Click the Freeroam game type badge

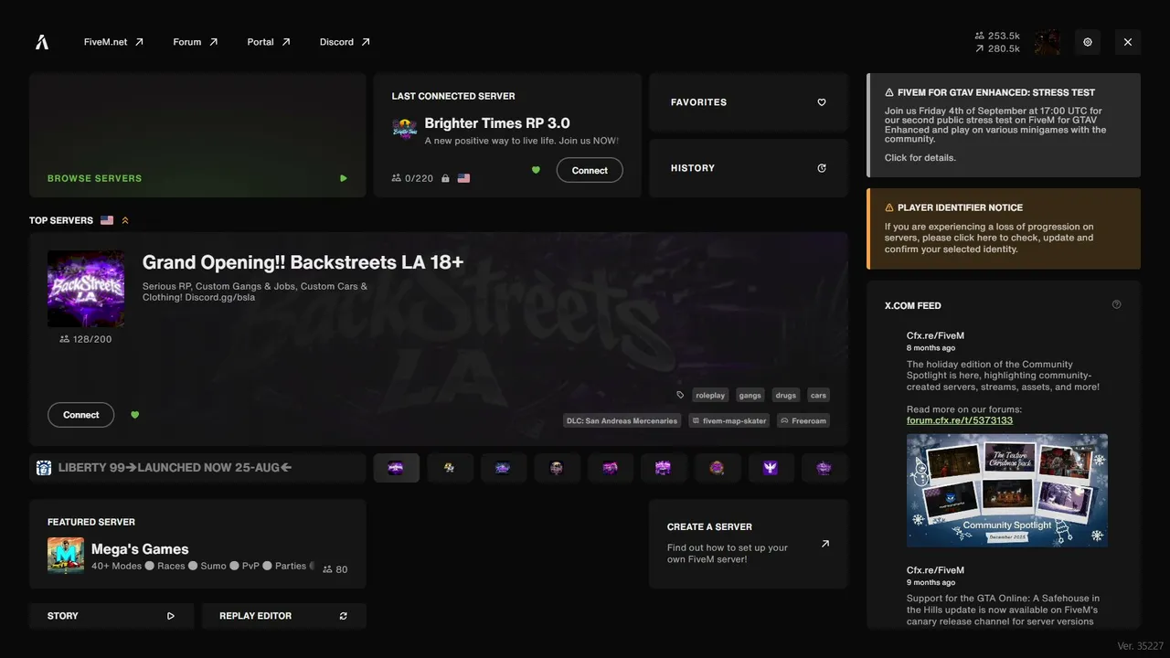coord(803,421)
